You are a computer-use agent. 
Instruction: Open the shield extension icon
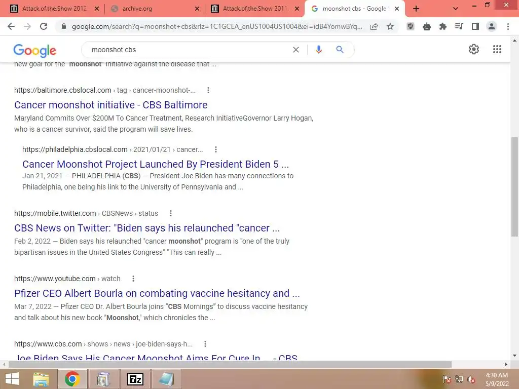pos(411,26)
